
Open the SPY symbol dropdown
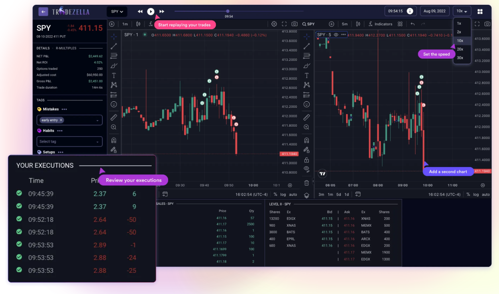click(x=116, y=11)
